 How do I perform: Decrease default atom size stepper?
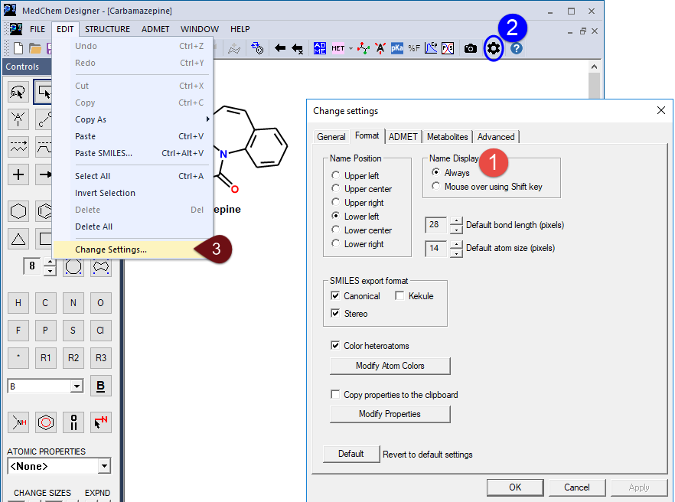coord(456,253)
